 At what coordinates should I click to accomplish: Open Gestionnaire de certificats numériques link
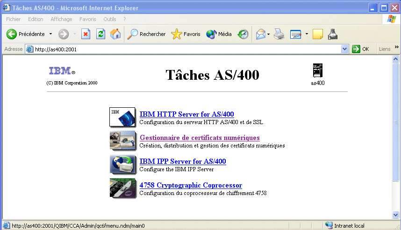(x=200, y=138)
